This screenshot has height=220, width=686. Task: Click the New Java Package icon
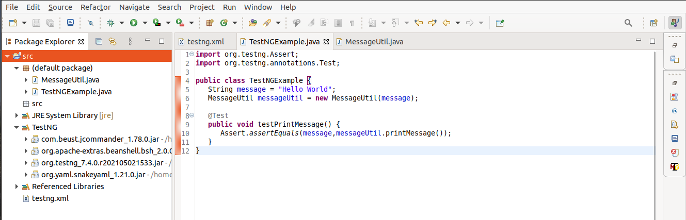click(210, 23)
